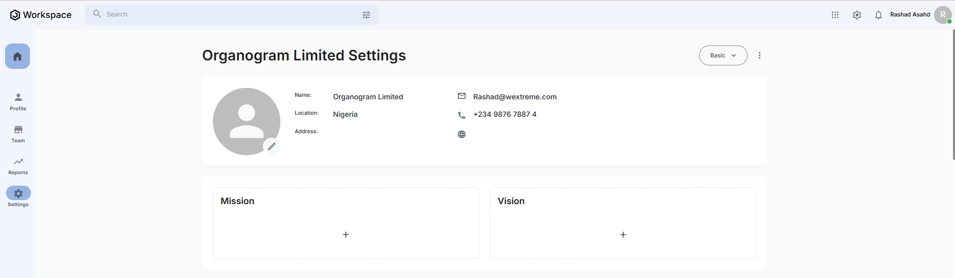Click the Rashad@wextreme.com email address
Image resolution: width=955 pixels, height=278 pixels.
point(514,97)
